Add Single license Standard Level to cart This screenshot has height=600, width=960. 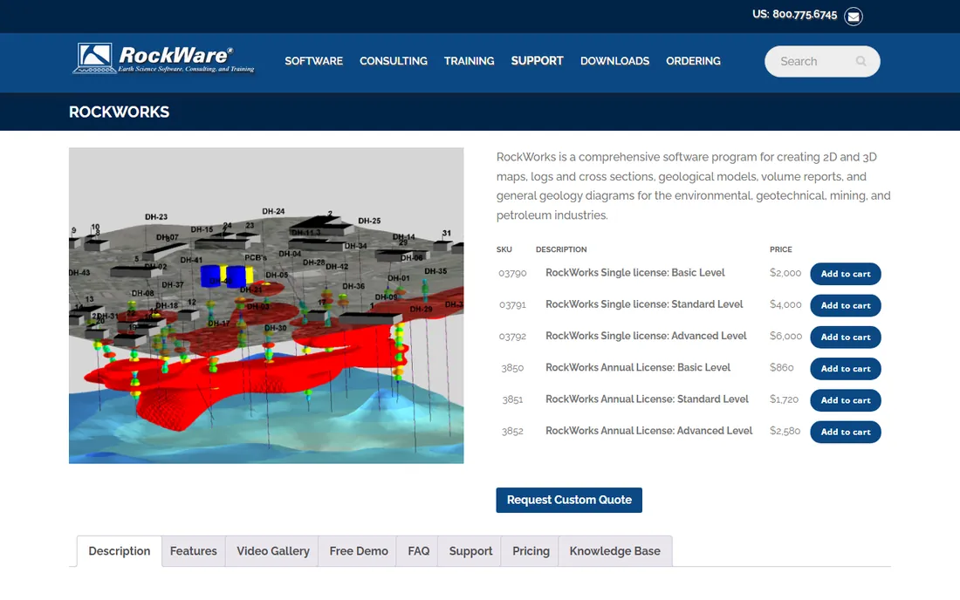point(846,305)
